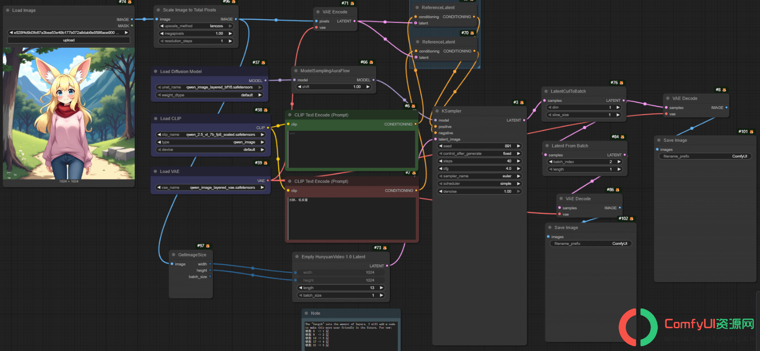The height and width of the screenshot is (351, 760).
Task: Increase megapixels with its right arrow
Action: click(230, 33)
